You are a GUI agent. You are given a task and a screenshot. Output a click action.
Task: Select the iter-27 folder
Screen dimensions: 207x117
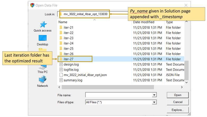(x=68, y=59)
